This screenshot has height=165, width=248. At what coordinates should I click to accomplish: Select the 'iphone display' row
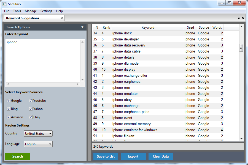[158, 70]
